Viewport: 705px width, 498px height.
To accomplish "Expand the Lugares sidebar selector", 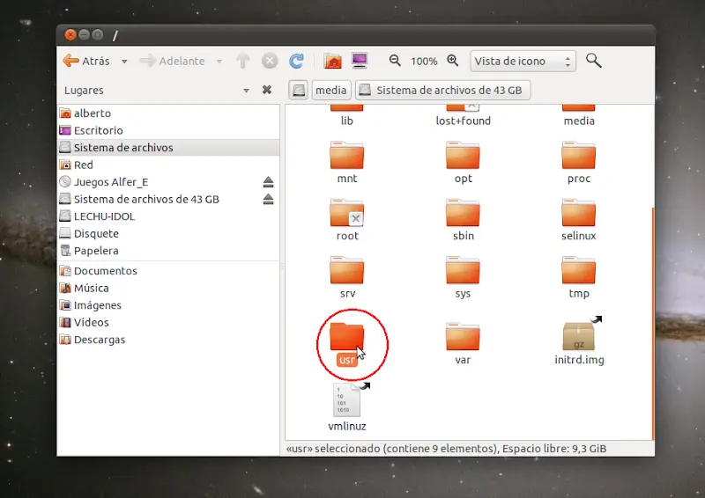I will [246, 91].
